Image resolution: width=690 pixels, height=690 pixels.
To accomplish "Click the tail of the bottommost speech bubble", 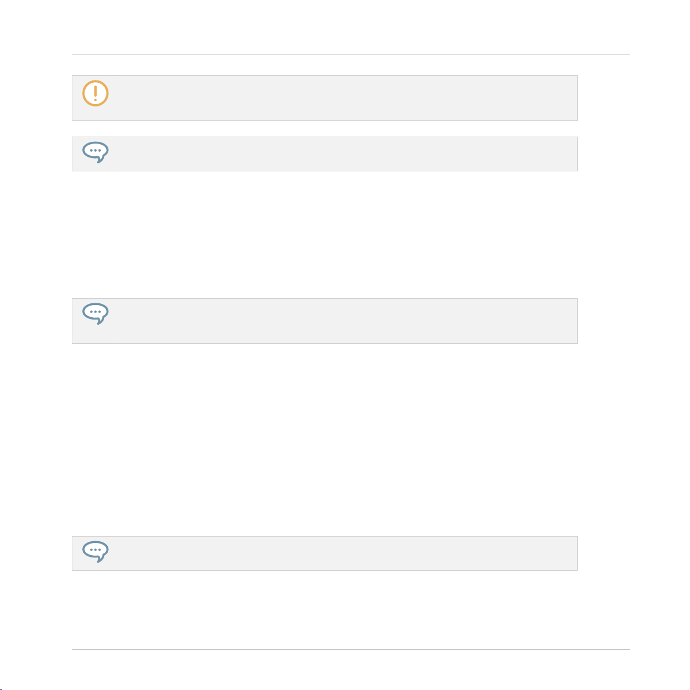I will (x=101, y=559).
